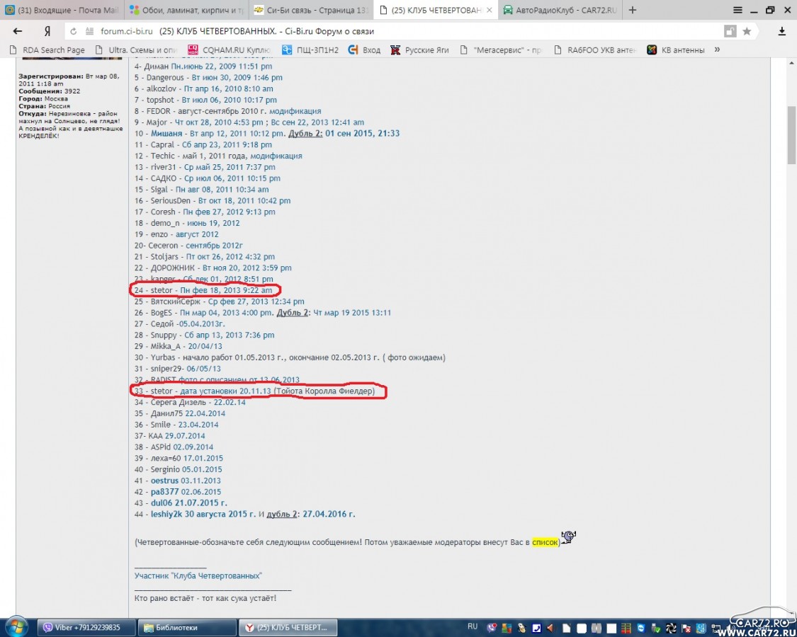Switch input language via RU indicator
797x637 pixels.
tap(473, 626)
